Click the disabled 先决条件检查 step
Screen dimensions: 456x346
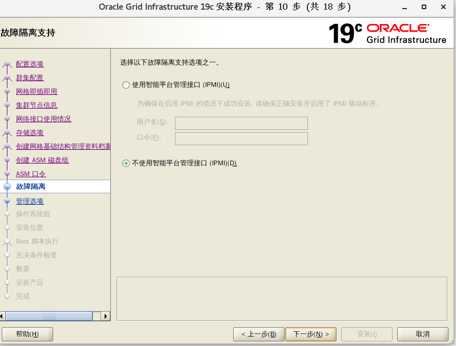pos(37,255)
